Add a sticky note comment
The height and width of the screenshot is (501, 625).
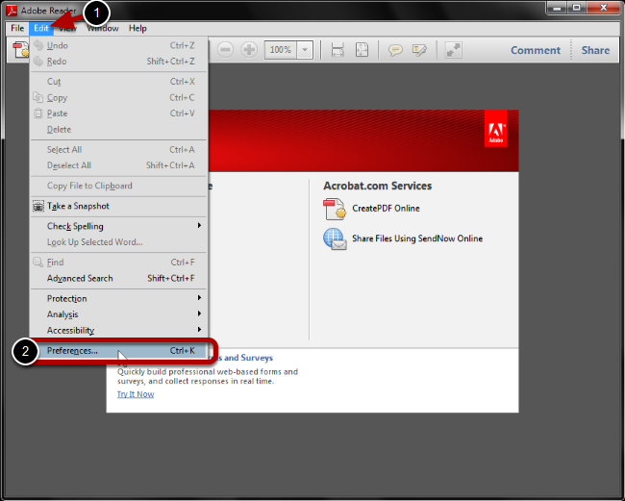click(x=395, y=50)
